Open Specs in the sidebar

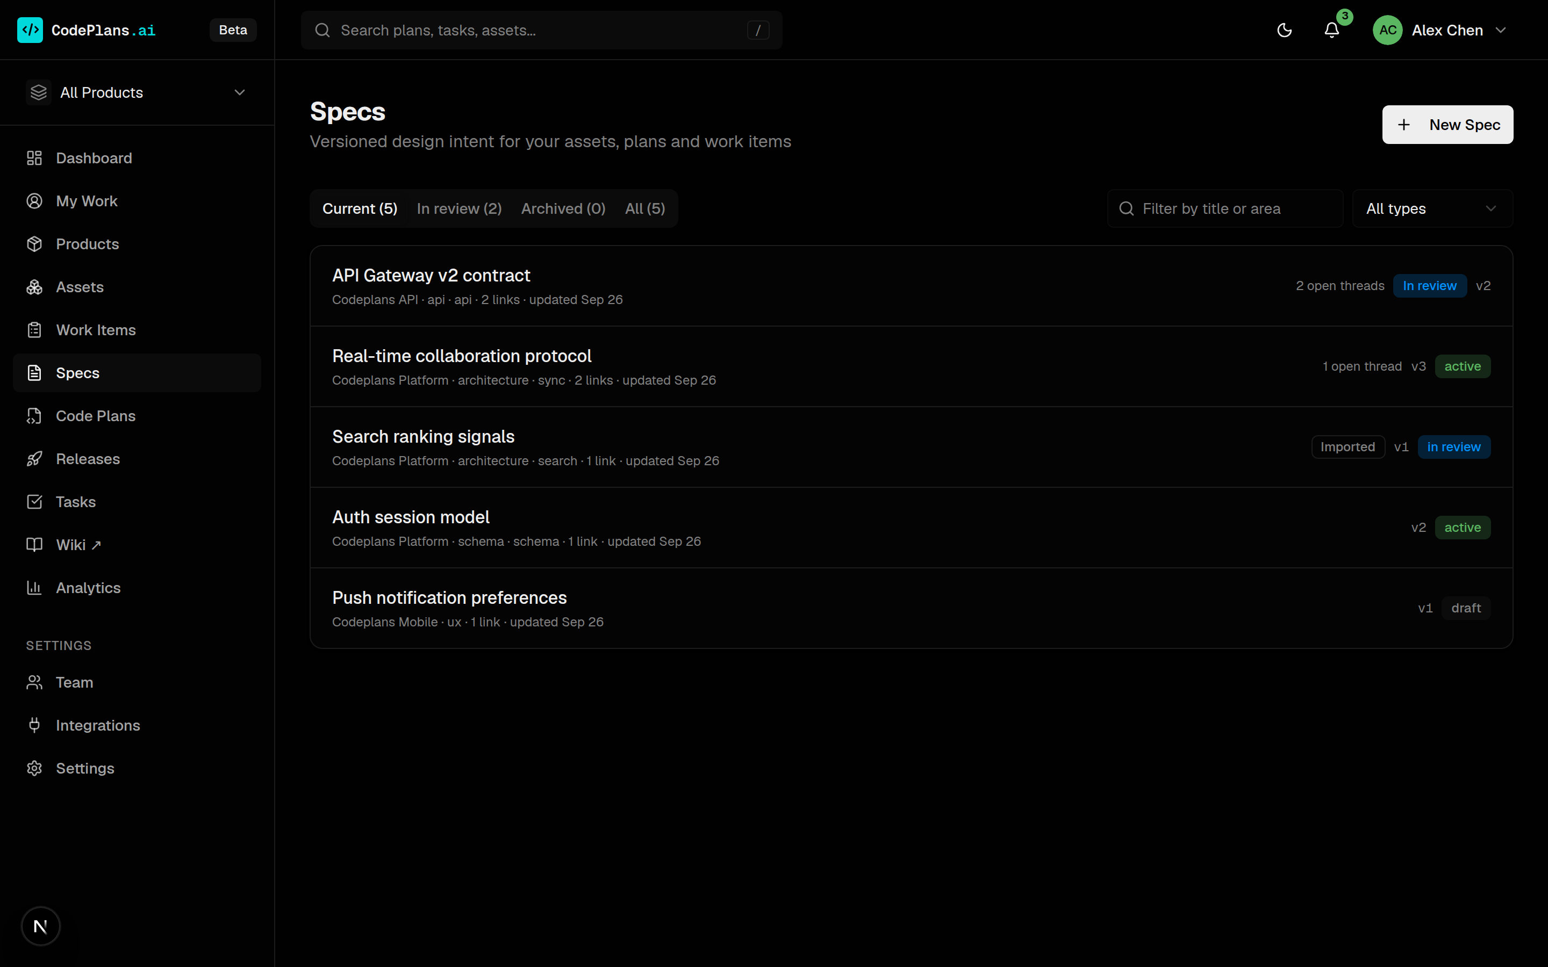coord(137,373)
